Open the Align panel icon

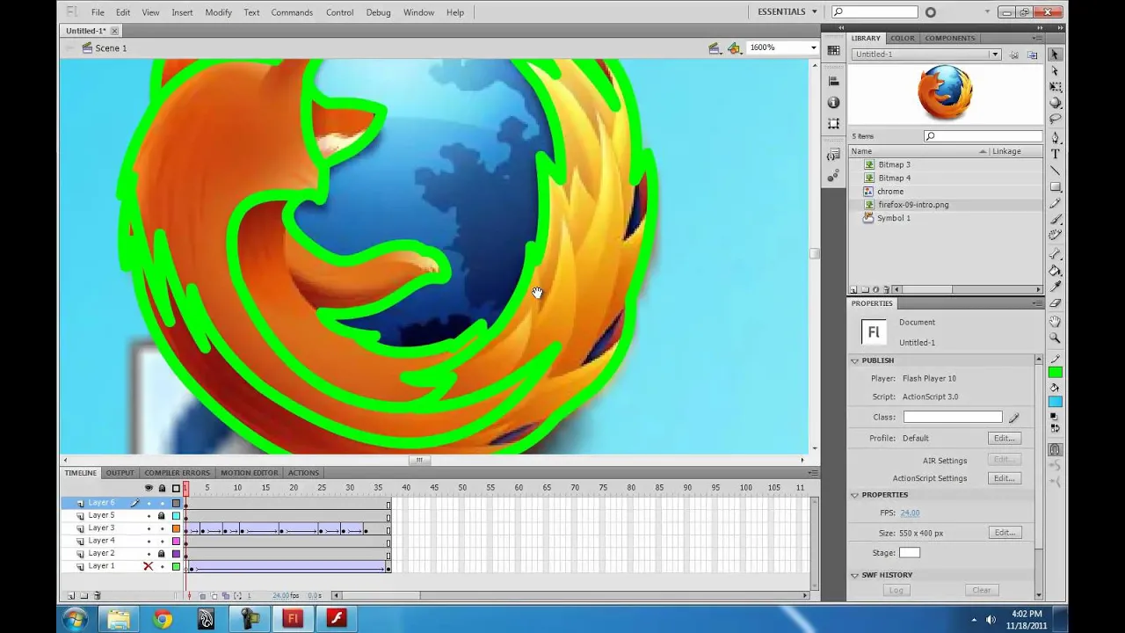click(833, 81)
